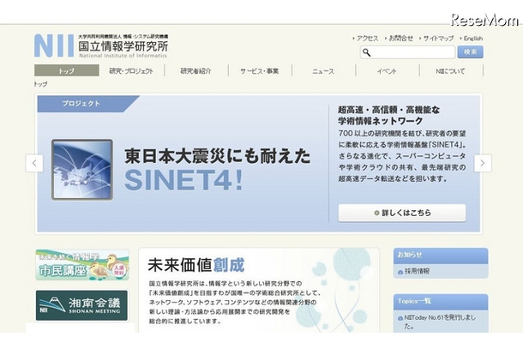Click the 国立情報学研究所 institute name
Screen dimensions: 523x343
[123, 46]
